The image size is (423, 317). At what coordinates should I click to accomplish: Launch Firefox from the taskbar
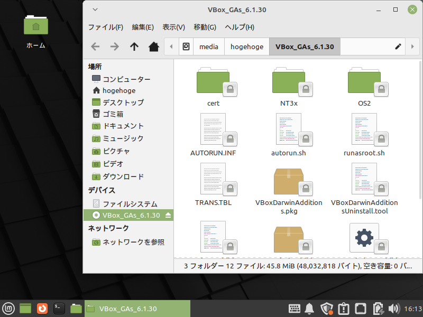click(x=42, y=309)
